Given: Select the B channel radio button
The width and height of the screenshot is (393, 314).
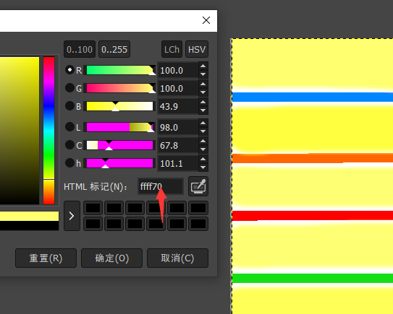Looking at the screenshot, I should click(x=69, y=106).
